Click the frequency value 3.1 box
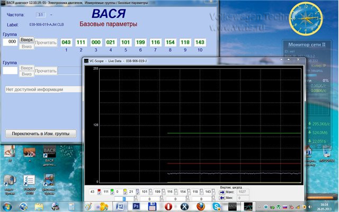The width and height of the screenshot is (339, 212). (41, 15)
